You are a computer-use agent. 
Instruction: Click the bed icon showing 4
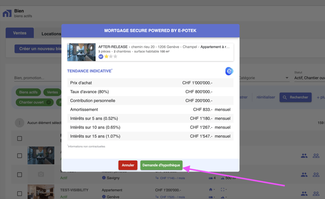point(210,178)
